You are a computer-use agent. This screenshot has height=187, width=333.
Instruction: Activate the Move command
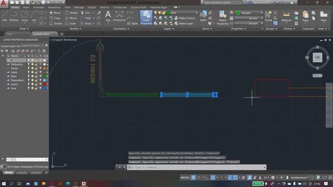(x=55, y=12)
